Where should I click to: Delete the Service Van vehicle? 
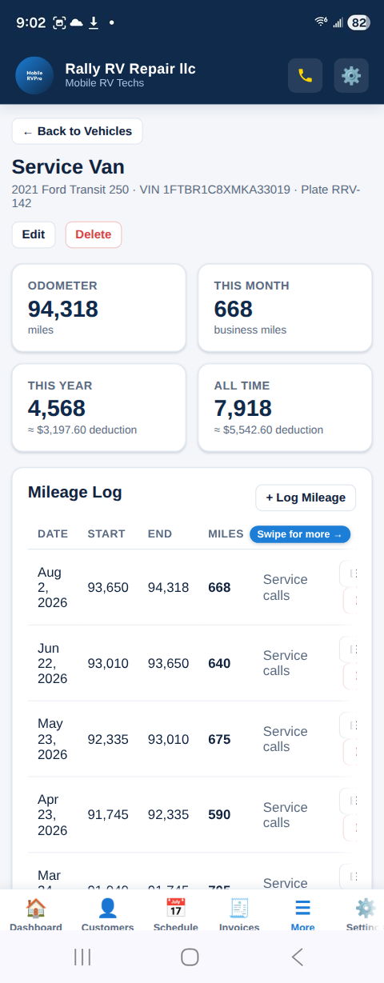point(94,234)
